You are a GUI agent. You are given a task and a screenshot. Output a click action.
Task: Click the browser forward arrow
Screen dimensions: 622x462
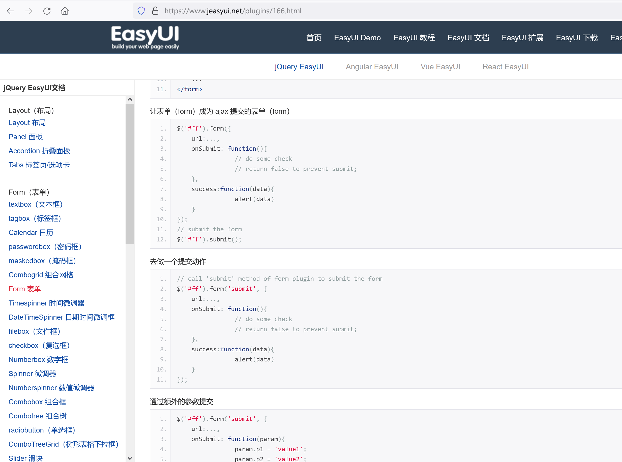pos(28,11)
